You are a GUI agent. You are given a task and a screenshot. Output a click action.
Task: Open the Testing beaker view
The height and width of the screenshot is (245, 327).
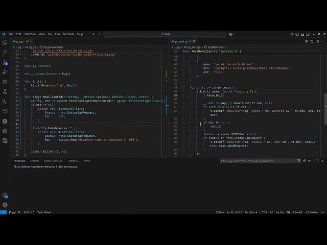coord(5,92)
